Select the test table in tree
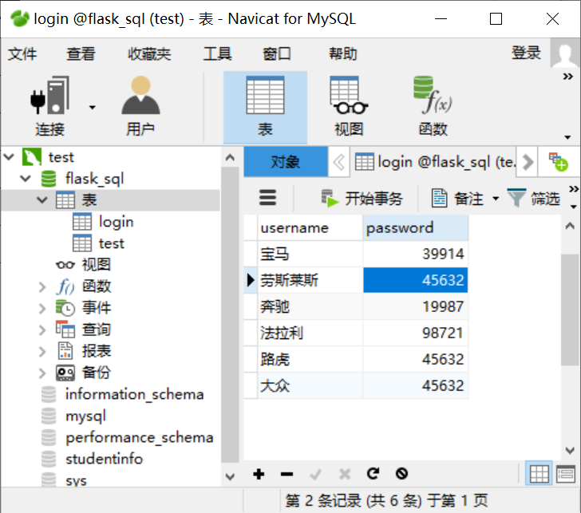 click(x=111, y=243)
